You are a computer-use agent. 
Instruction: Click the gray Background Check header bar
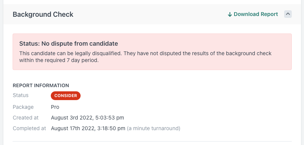tap(152, 14)
